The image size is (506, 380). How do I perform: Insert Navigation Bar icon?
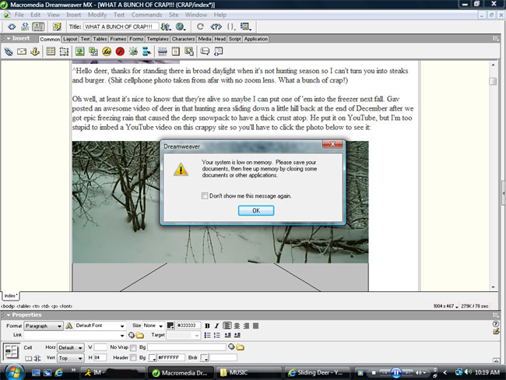coord(146,51)
